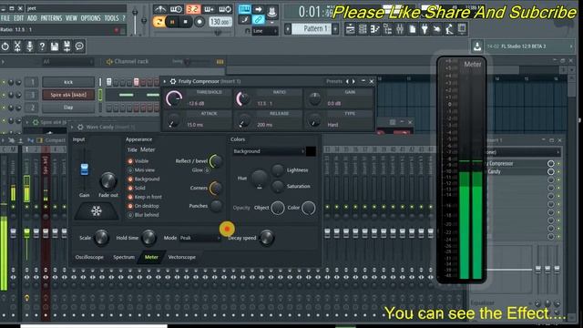Click the typing keyboard to piano icon
The height and width of the screenshot is (328, 583).
click(244, 9)
